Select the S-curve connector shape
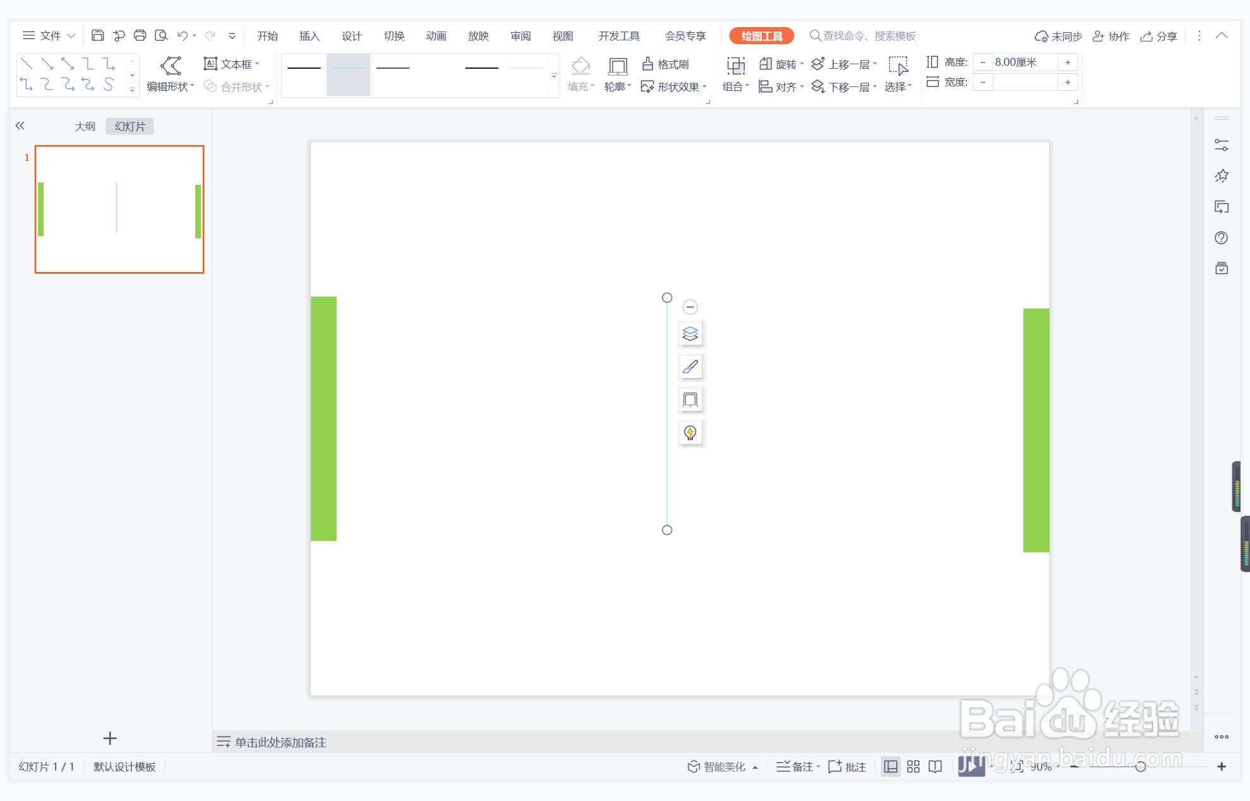Screen dimensions: 1250x801 point(109,84)
